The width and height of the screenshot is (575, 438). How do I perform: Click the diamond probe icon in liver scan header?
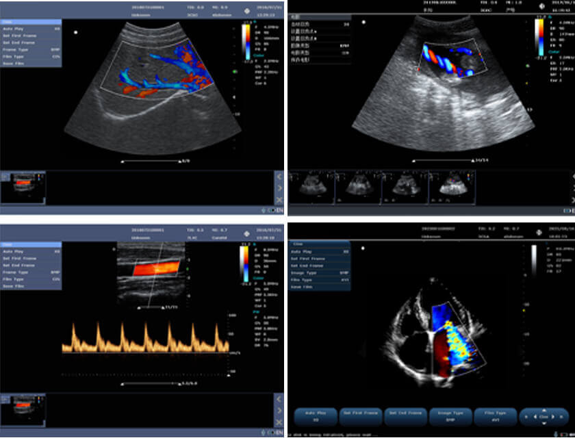click(247, 11)
